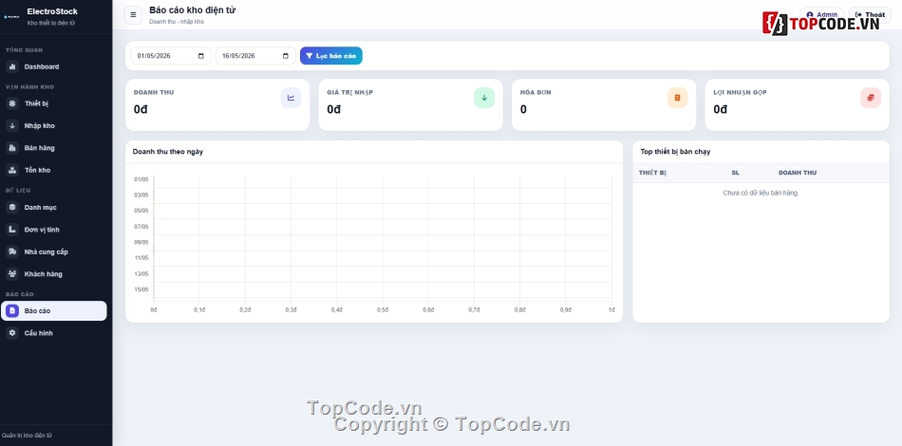Image resolution: width=902 pixels, height=446 pixels.
Task: Click the Lợi nhuận gộp coins icon
Action: click(x=871, y=98)
